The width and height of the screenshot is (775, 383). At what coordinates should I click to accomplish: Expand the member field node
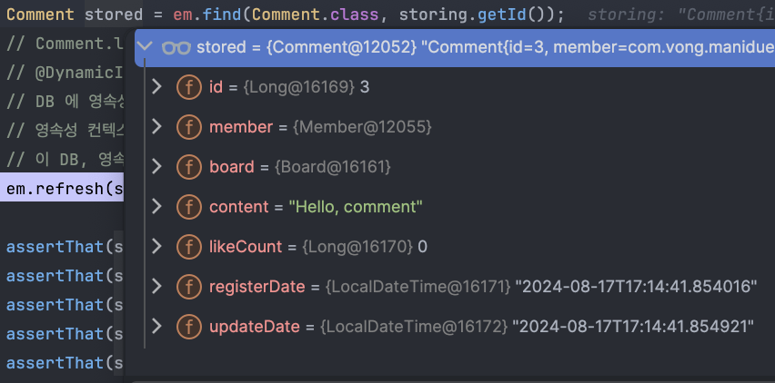pos(156,127)
